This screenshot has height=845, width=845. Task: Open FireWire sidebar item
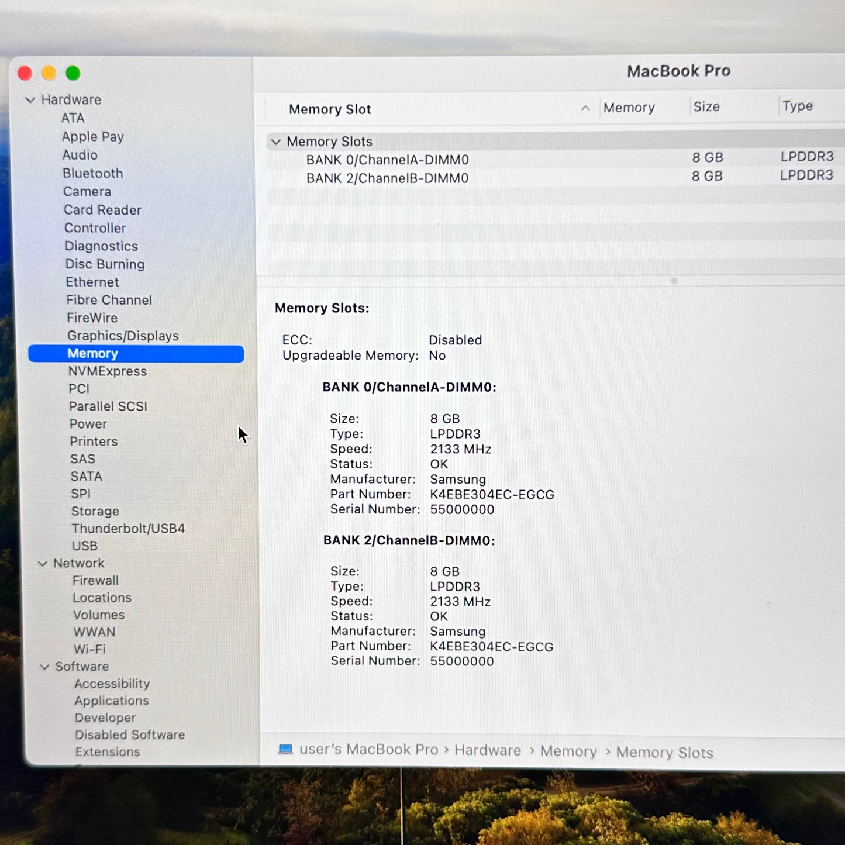(92, 318)
